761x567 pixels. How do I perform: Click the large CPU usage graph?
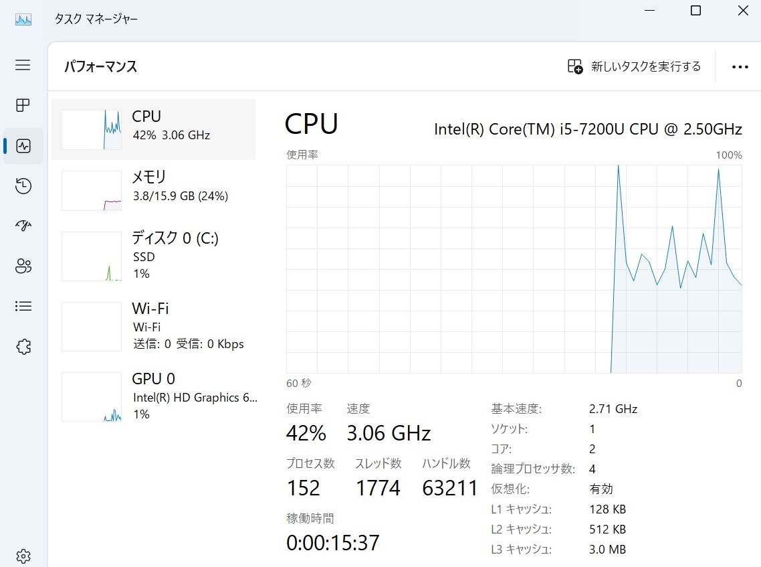pyautogui.click(x=514, y=269)
